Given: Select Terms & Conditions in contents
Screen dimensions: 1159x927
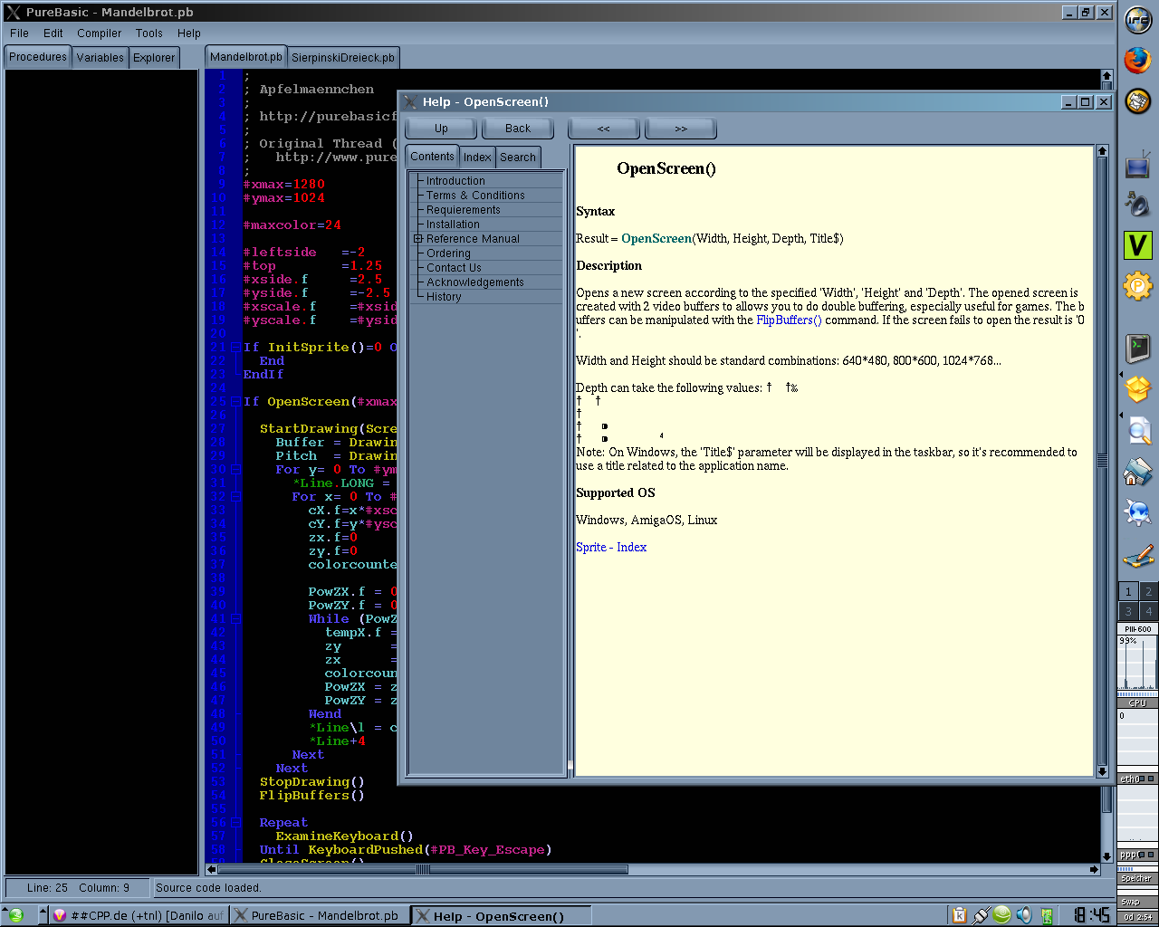Looking at the screenshot, I should pyautogui.click(x=475, y=196).
